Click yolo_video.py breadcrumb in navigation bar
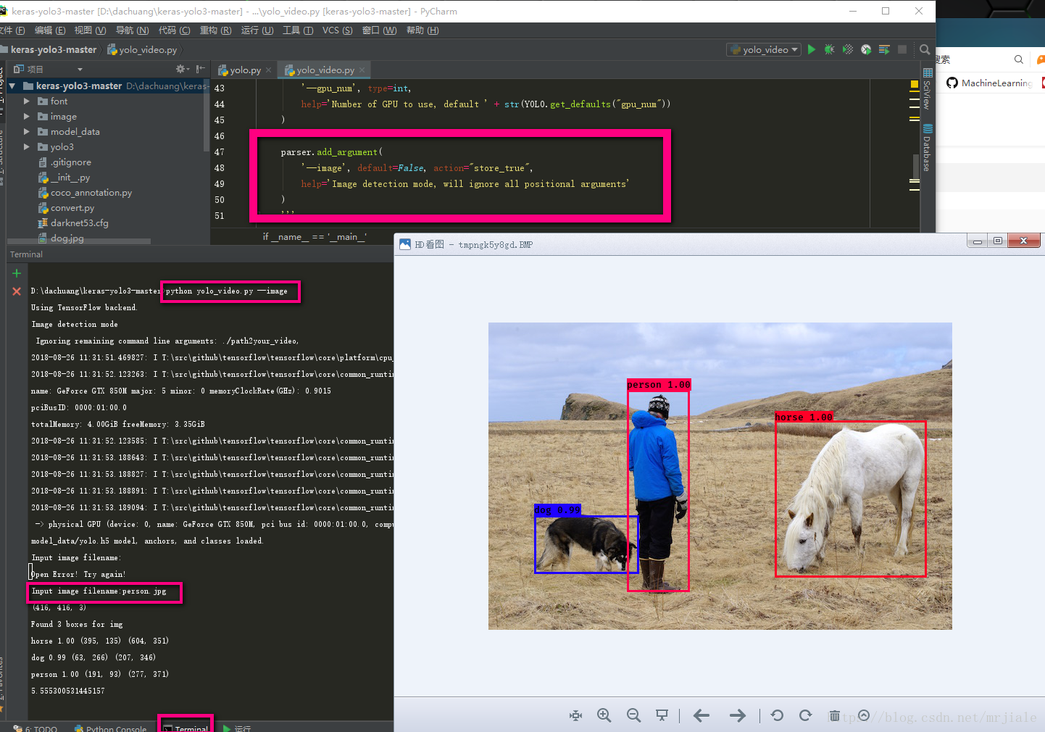Viewport: 1045px width, 732px height. (142, 49)
